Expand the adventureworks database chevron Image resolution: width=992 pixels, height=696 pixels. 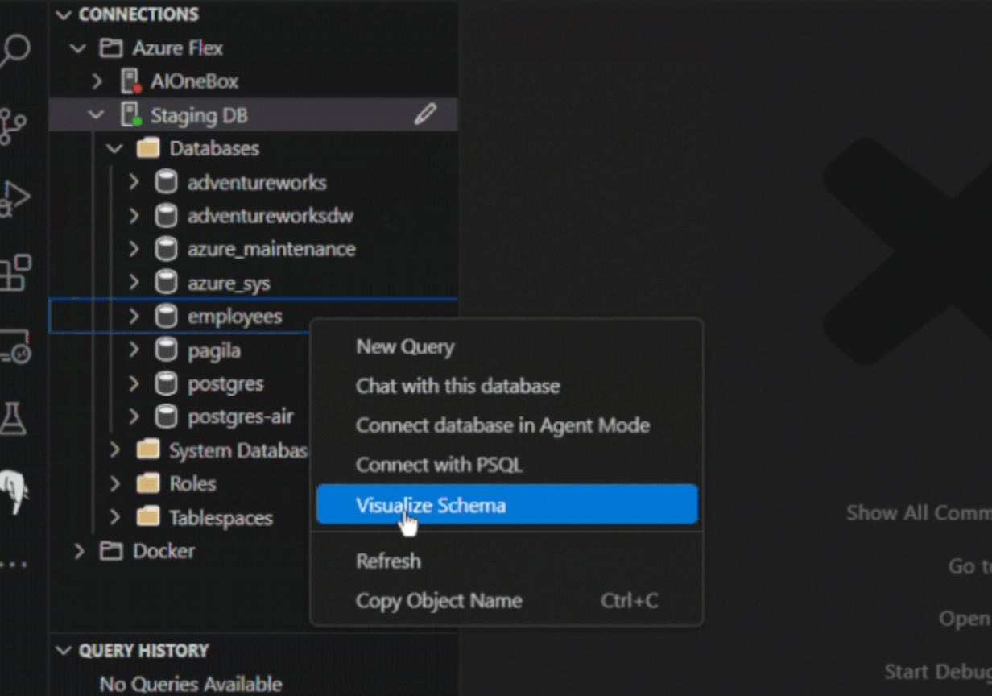134,182
